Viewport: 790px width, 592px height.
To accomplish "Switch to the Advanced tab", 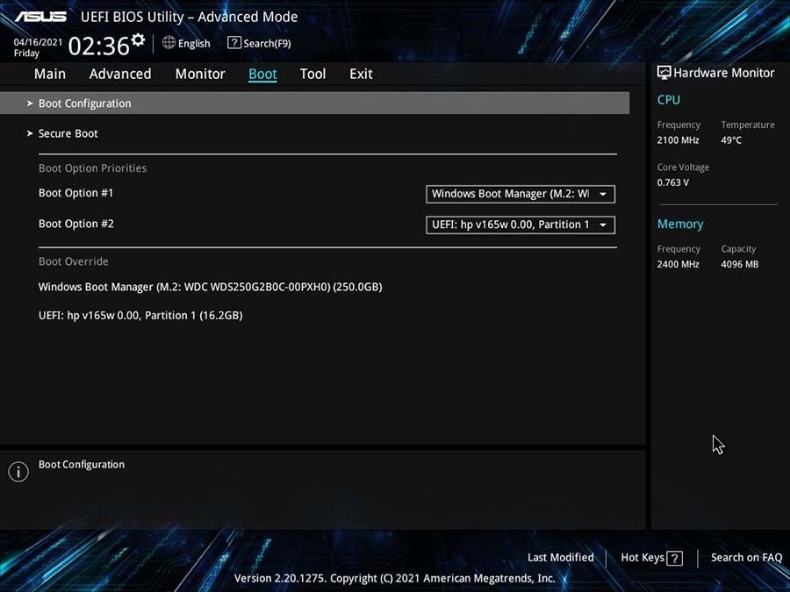I will tap(120, 74).
